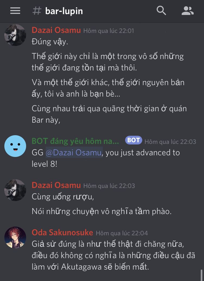Open the blue smiley bot avatar
Viewport: 204px width, 281px height.
pyautogui.click(x=15, y=146)
